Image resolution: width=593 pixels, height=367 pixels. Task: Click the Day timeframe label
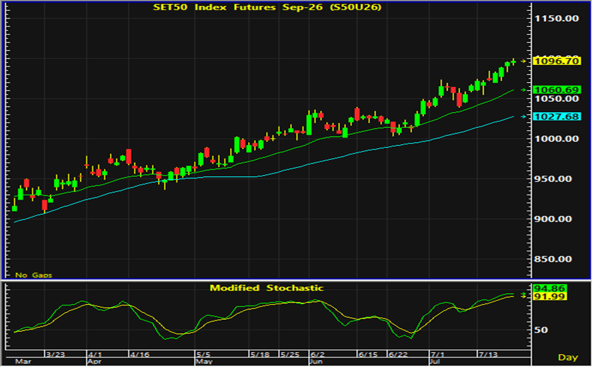click(x=568, y=357)
